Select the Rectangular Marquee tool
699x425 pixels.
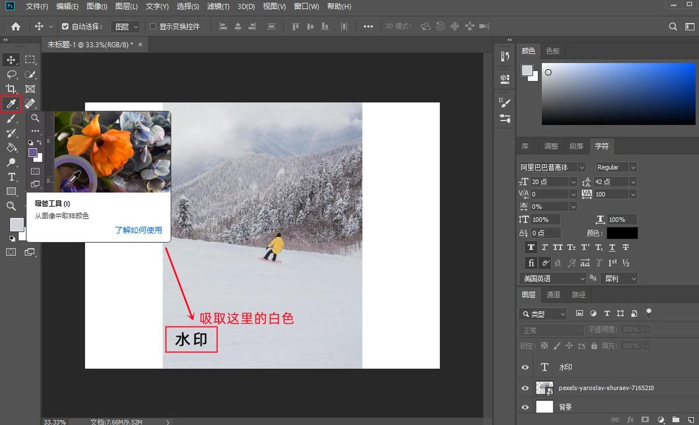30,59
